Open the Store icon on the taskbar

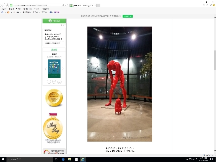(76, 159)
